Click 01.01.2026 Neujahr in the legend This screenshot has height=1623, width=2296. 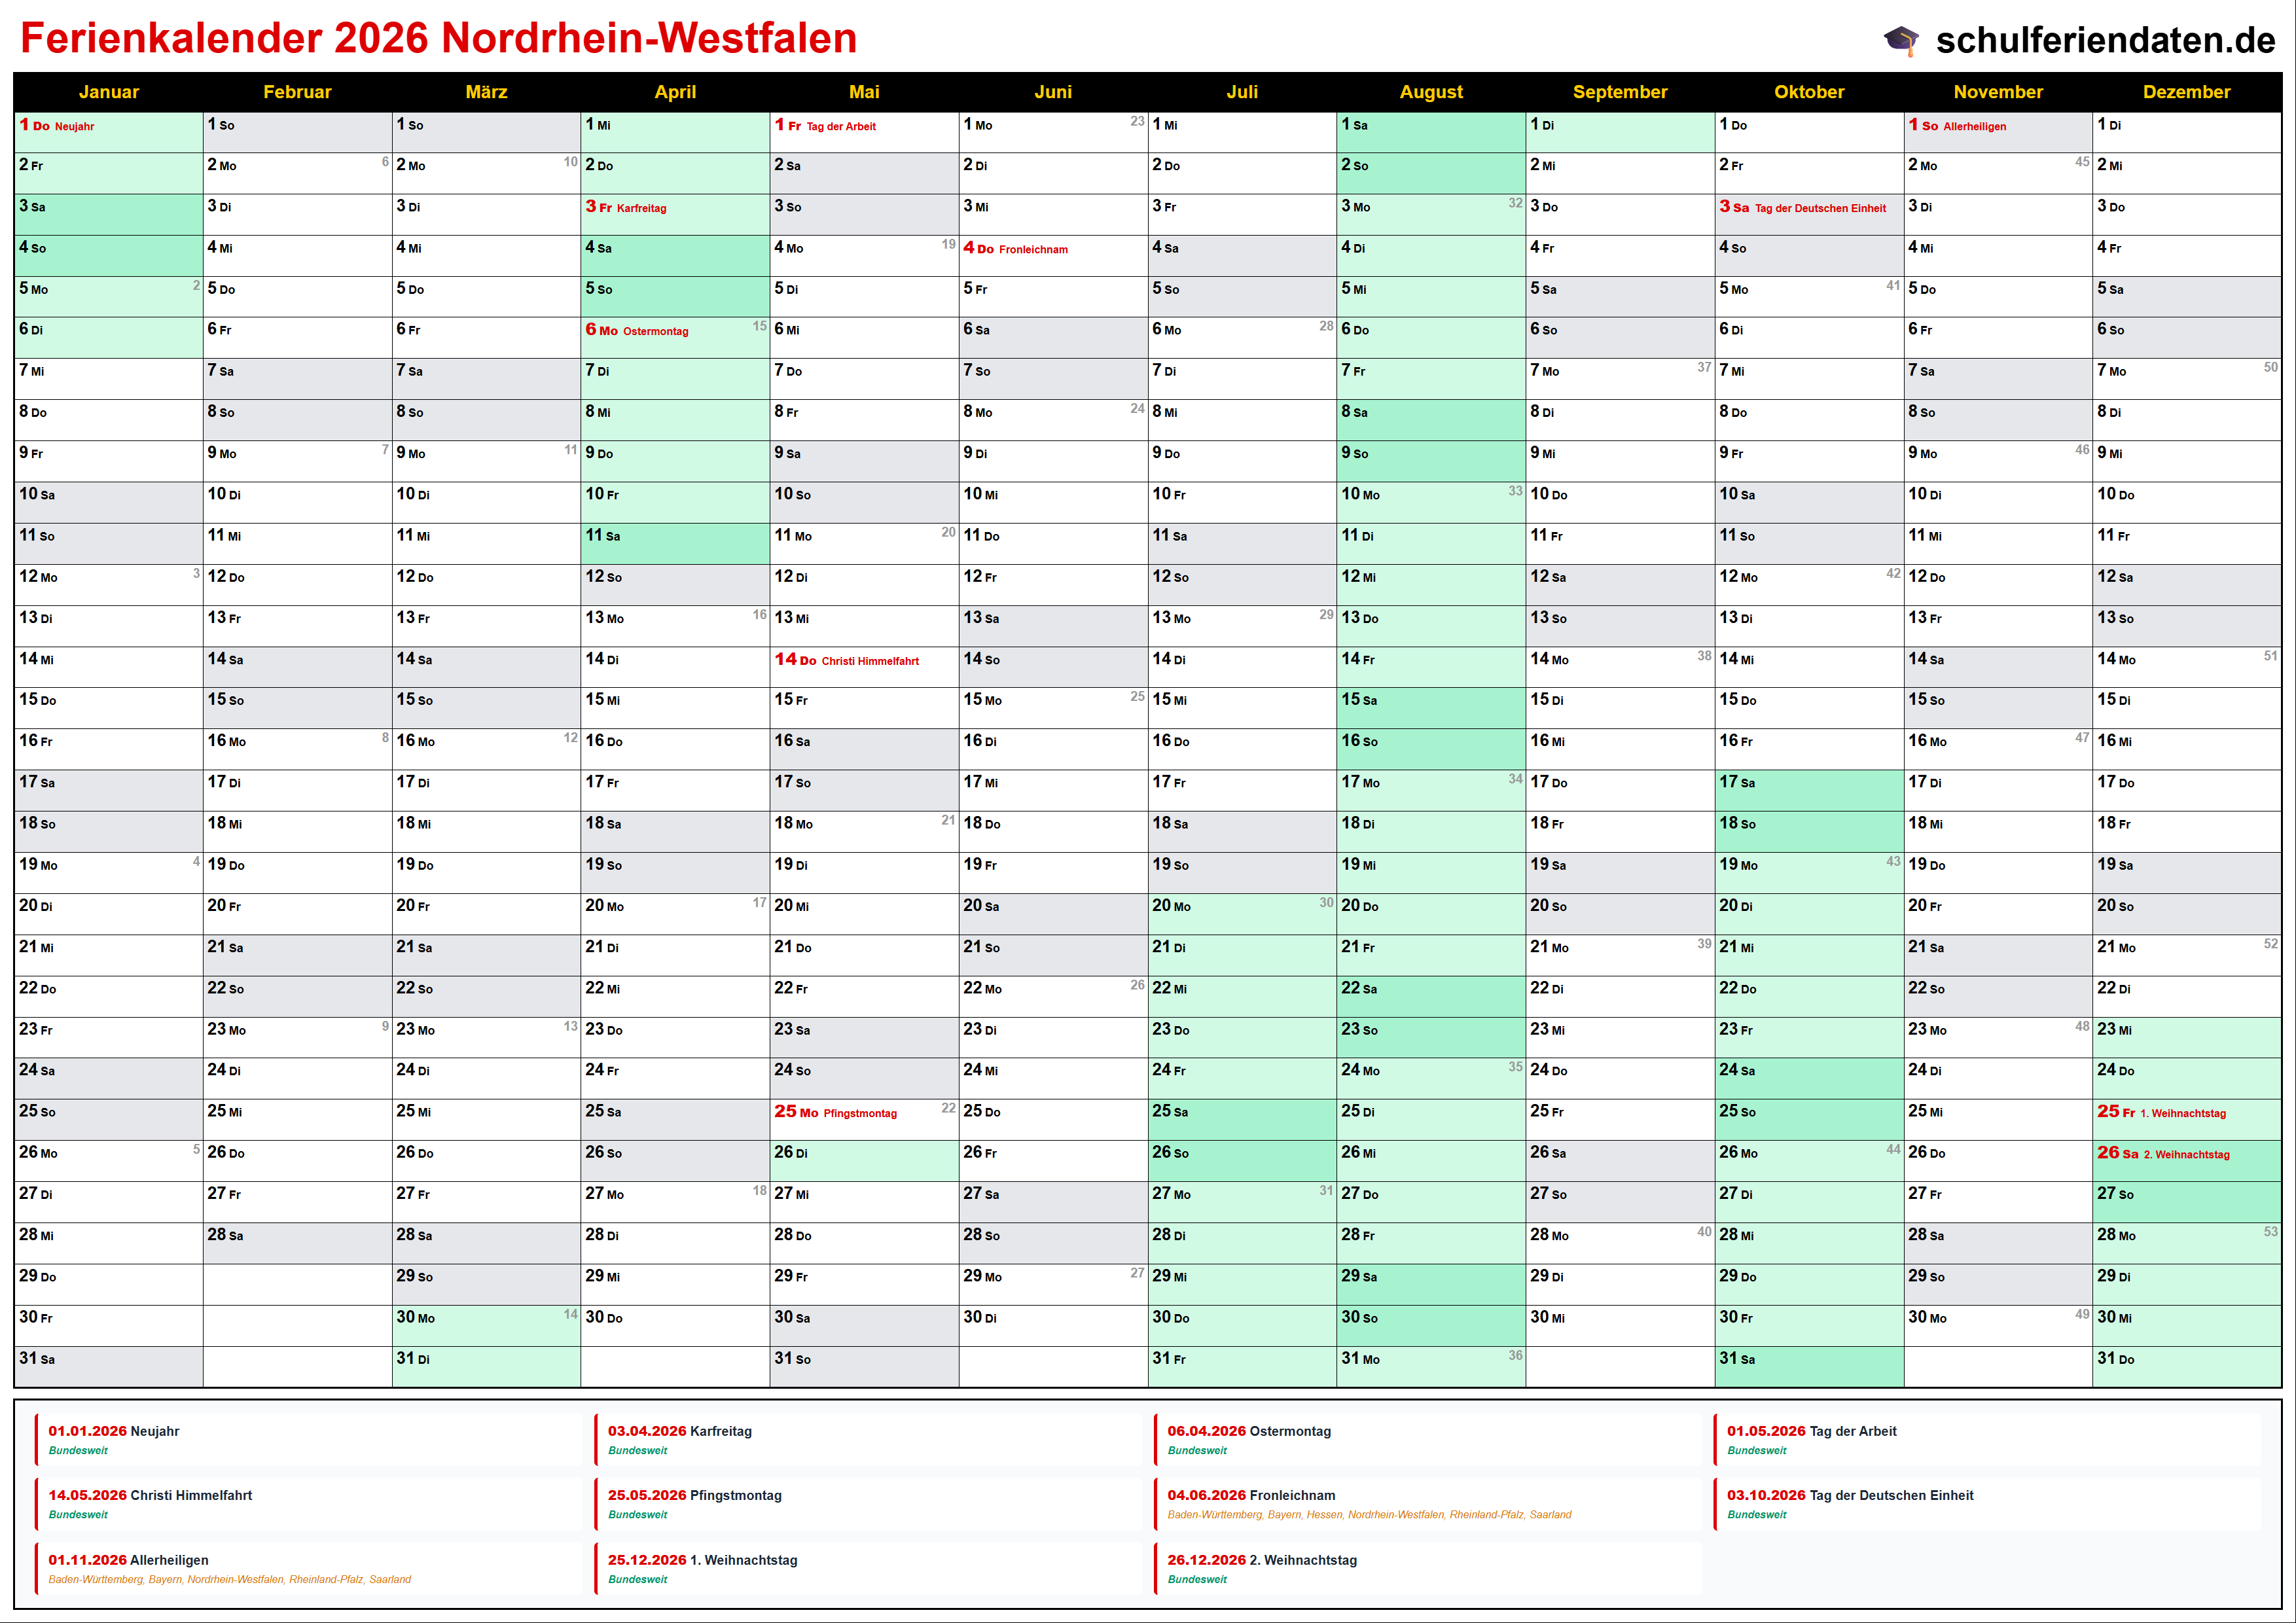click(x=114, y=1431)
